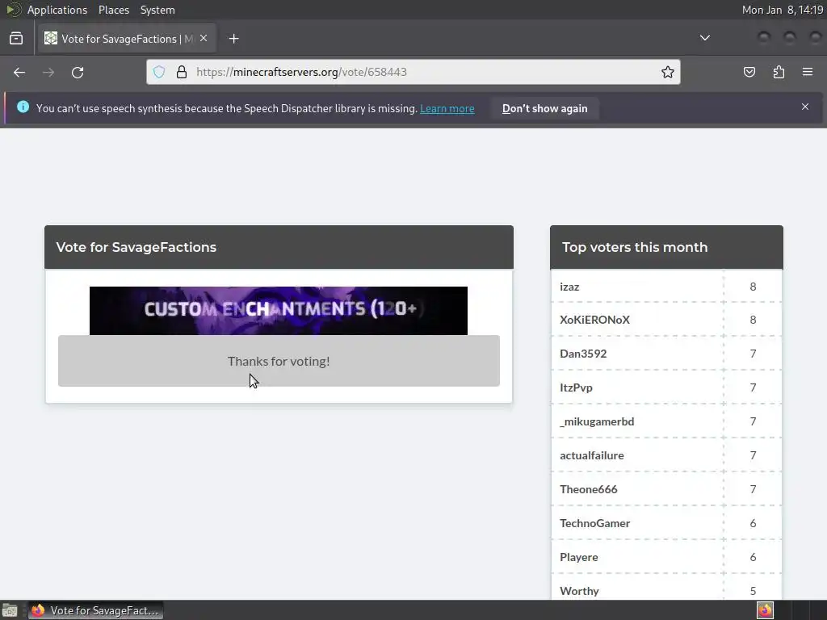
Task: Close the Vote for SavageFactions tab
Action: 204,39
